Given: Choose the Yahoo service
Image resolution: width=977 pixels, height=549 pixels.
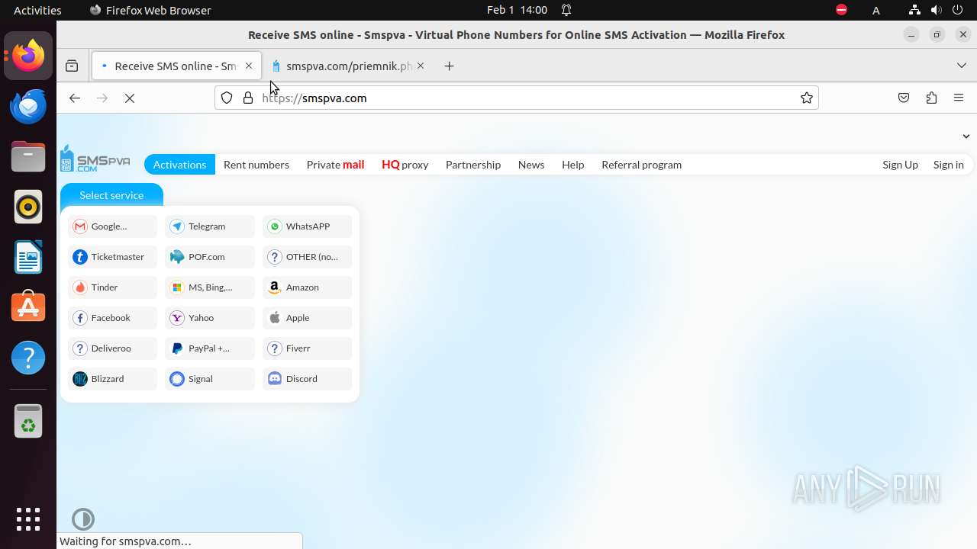Looking at the screenshot, I should click(x=210, y=318).
